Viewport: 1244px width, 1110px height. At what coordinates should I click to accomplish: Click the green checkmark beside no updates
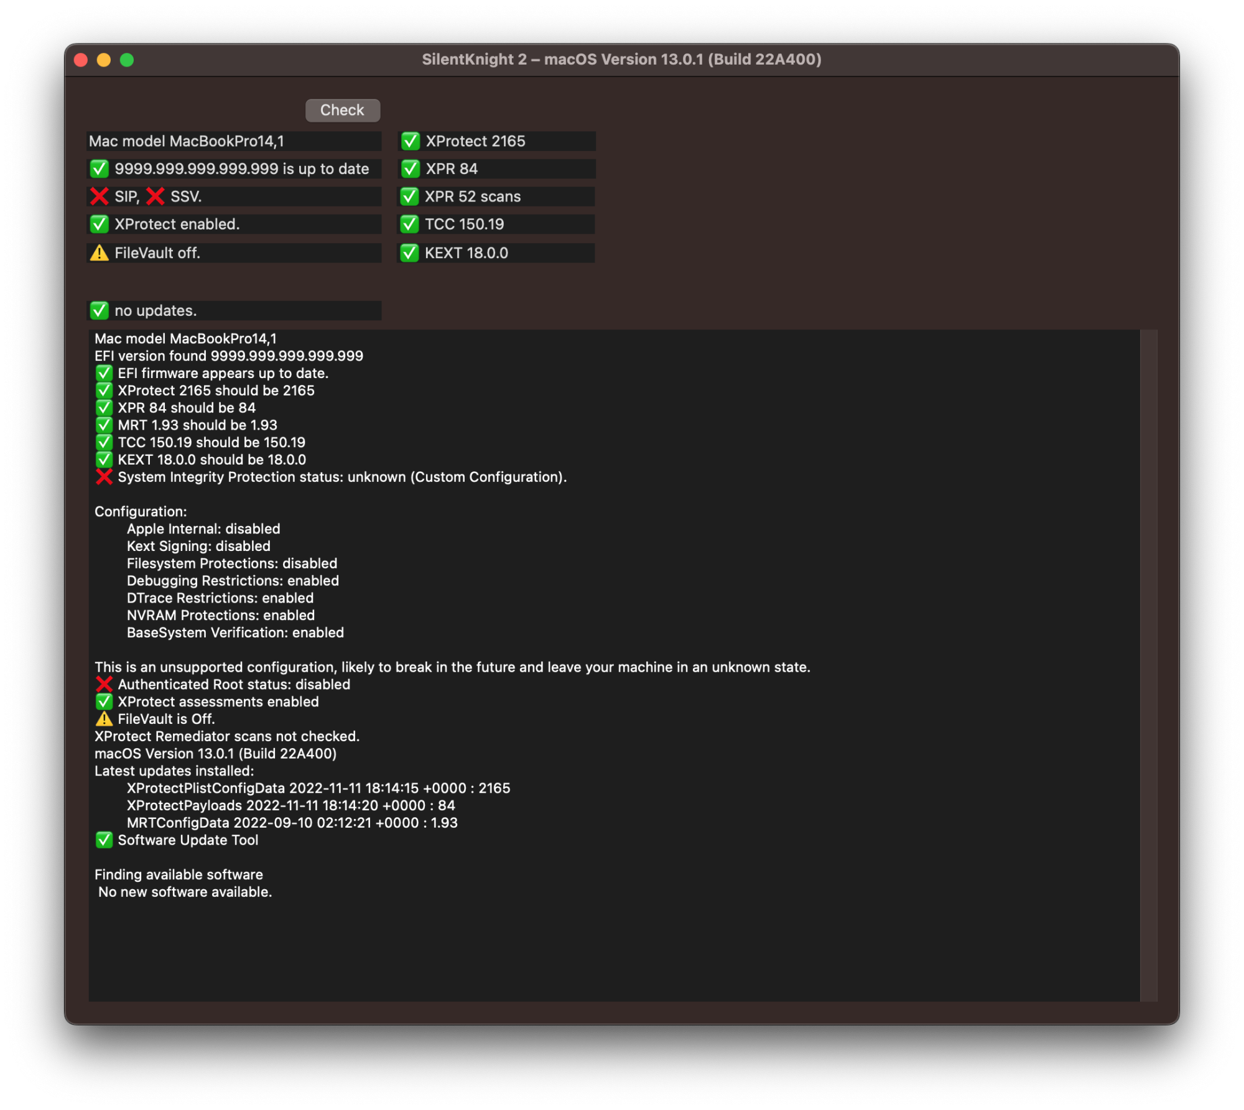[x=99, y=310]
